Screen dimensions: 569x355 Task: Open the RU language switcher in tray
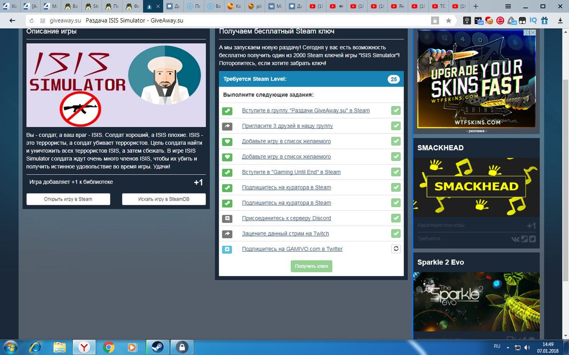497,346
